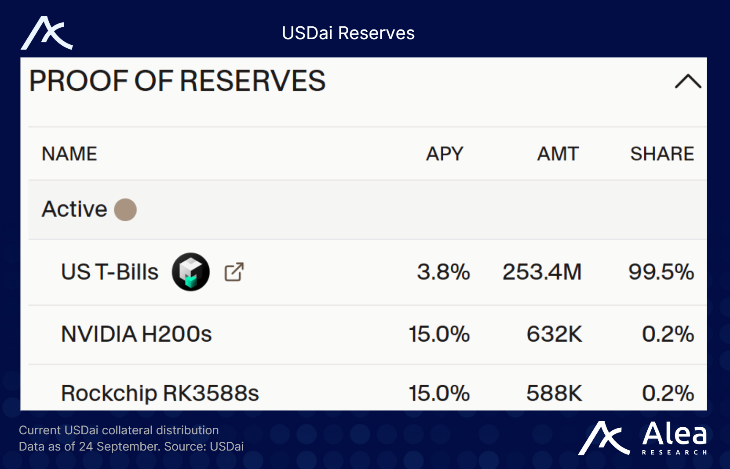Select the APY column header
This screenshot has height=469, width=730.
coord(444,154)
